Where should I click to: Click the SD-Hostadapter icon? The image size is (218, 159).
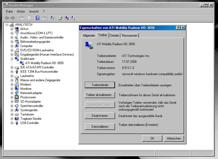tap(17, 101)
